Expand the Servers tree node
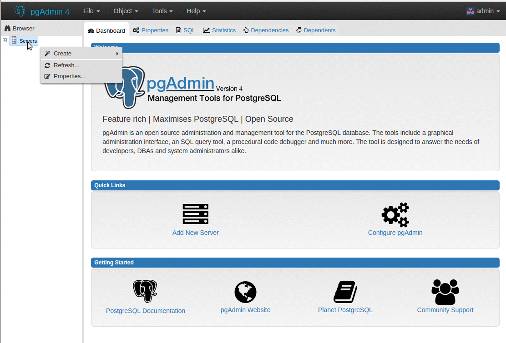506x343 pixels. 5,40
